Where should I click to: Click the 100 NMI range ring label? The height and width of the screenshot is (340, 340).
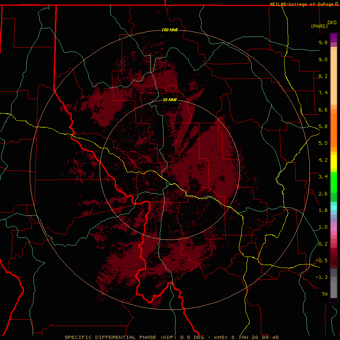point(170,30)
